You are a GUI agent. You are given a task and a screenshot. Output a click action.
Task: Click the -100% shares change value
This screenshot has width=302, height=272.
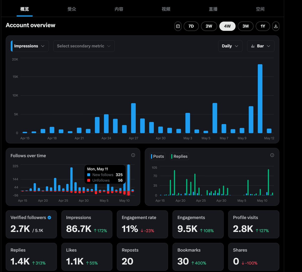pyautogui.click(x=249, y=263)
